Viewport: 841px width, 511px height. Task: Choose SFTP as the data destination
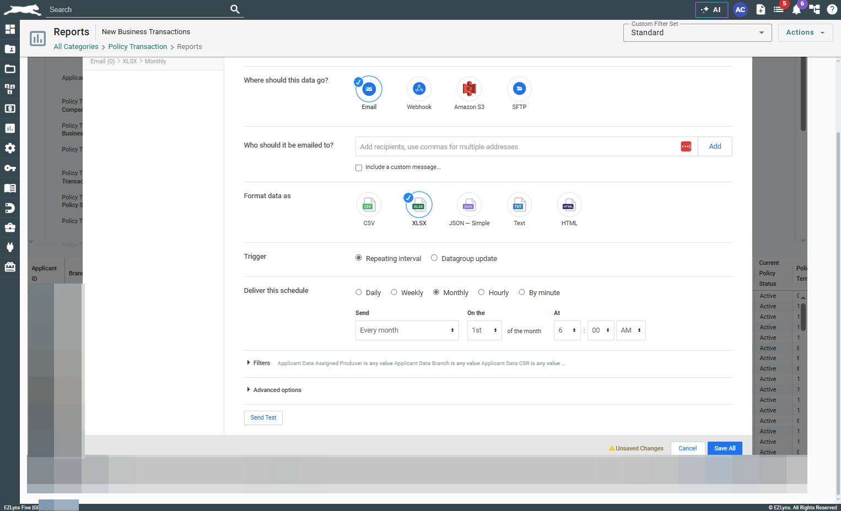click(x=519, y=89)
